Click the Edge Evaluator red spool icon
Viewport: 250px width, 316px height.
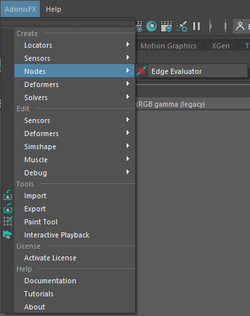(x=142, y=71)
